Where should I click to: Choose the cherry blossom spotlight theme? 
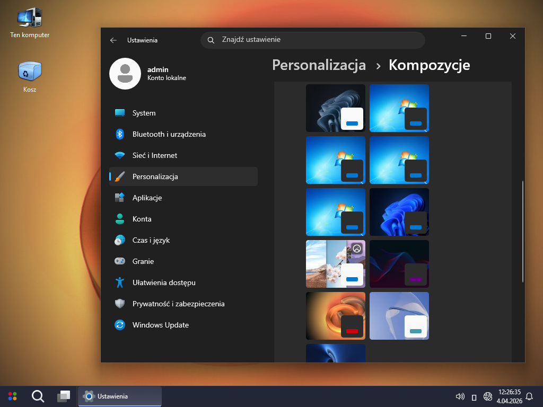coord(335,263)
